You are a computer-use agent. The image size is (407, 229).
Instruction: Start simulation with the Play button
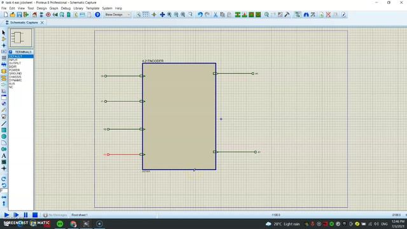coord(7,215)
